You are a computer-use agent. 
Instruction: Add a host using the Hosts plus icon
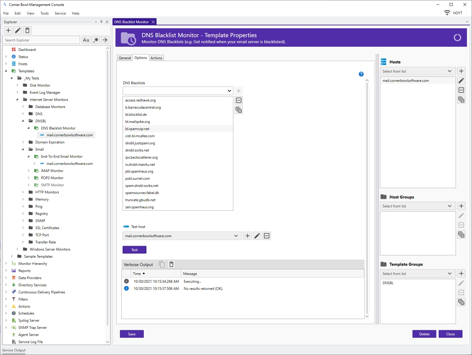coord(461,71)
